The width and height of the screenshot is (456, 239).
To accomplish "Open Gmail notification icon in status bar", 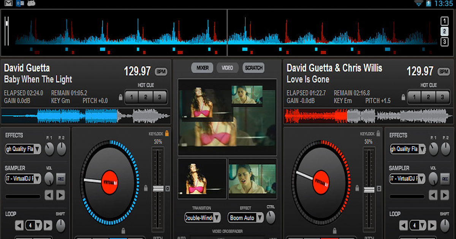I will (x=8, y=3).
